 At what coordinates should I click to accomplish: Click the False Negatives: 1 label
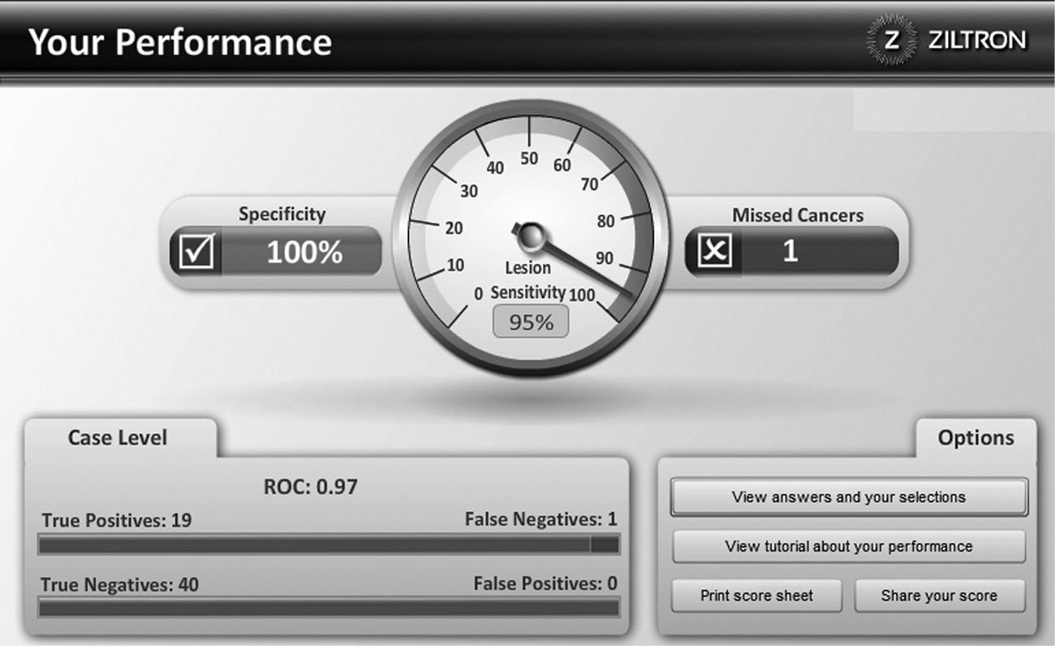540,519
